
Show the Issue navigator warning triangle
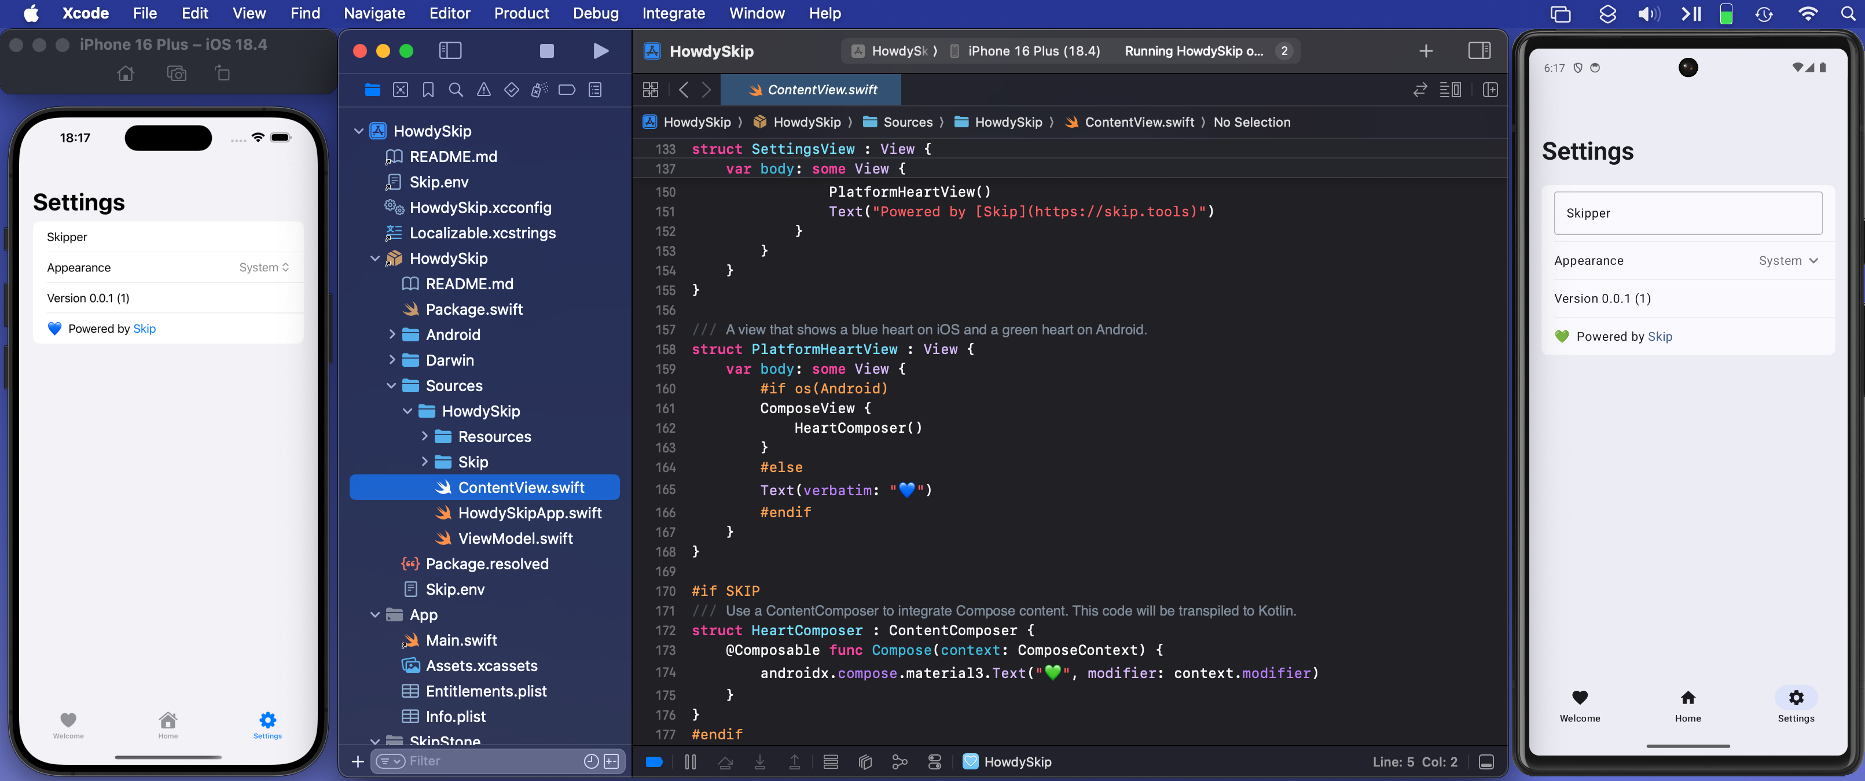484,90
